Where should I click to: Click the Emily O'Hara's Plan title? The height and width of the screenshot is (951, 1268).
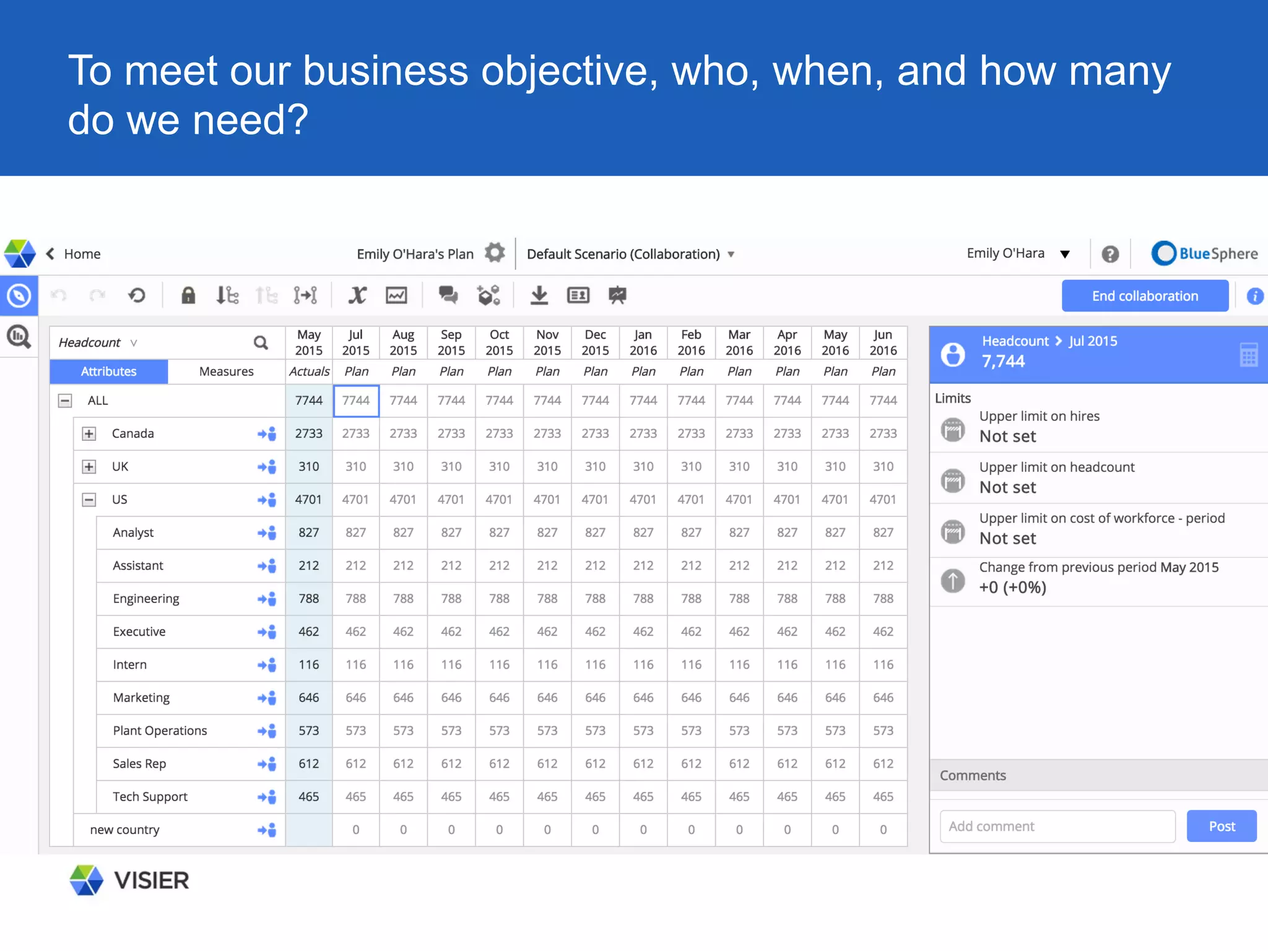click(x=415, y=254)
